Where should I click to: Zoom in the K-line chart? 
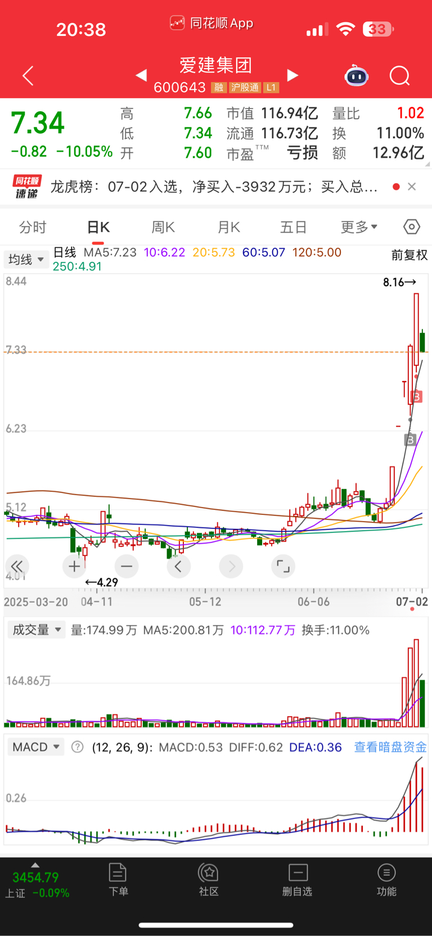(74, 566)
